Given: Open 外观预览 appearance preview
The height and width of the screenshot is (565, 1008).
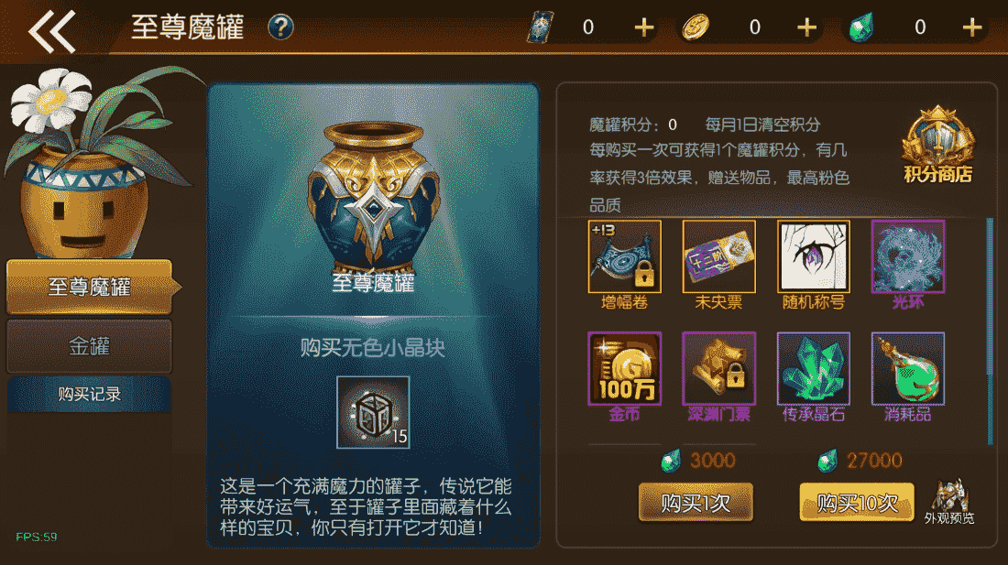Looking at the screenshot, I should (949, 502).
